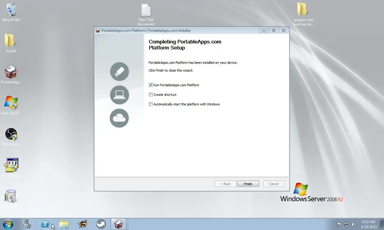Minimize the PortableApps installer window
This screenshot has width=384, height=230.
[x=264, y=31]
